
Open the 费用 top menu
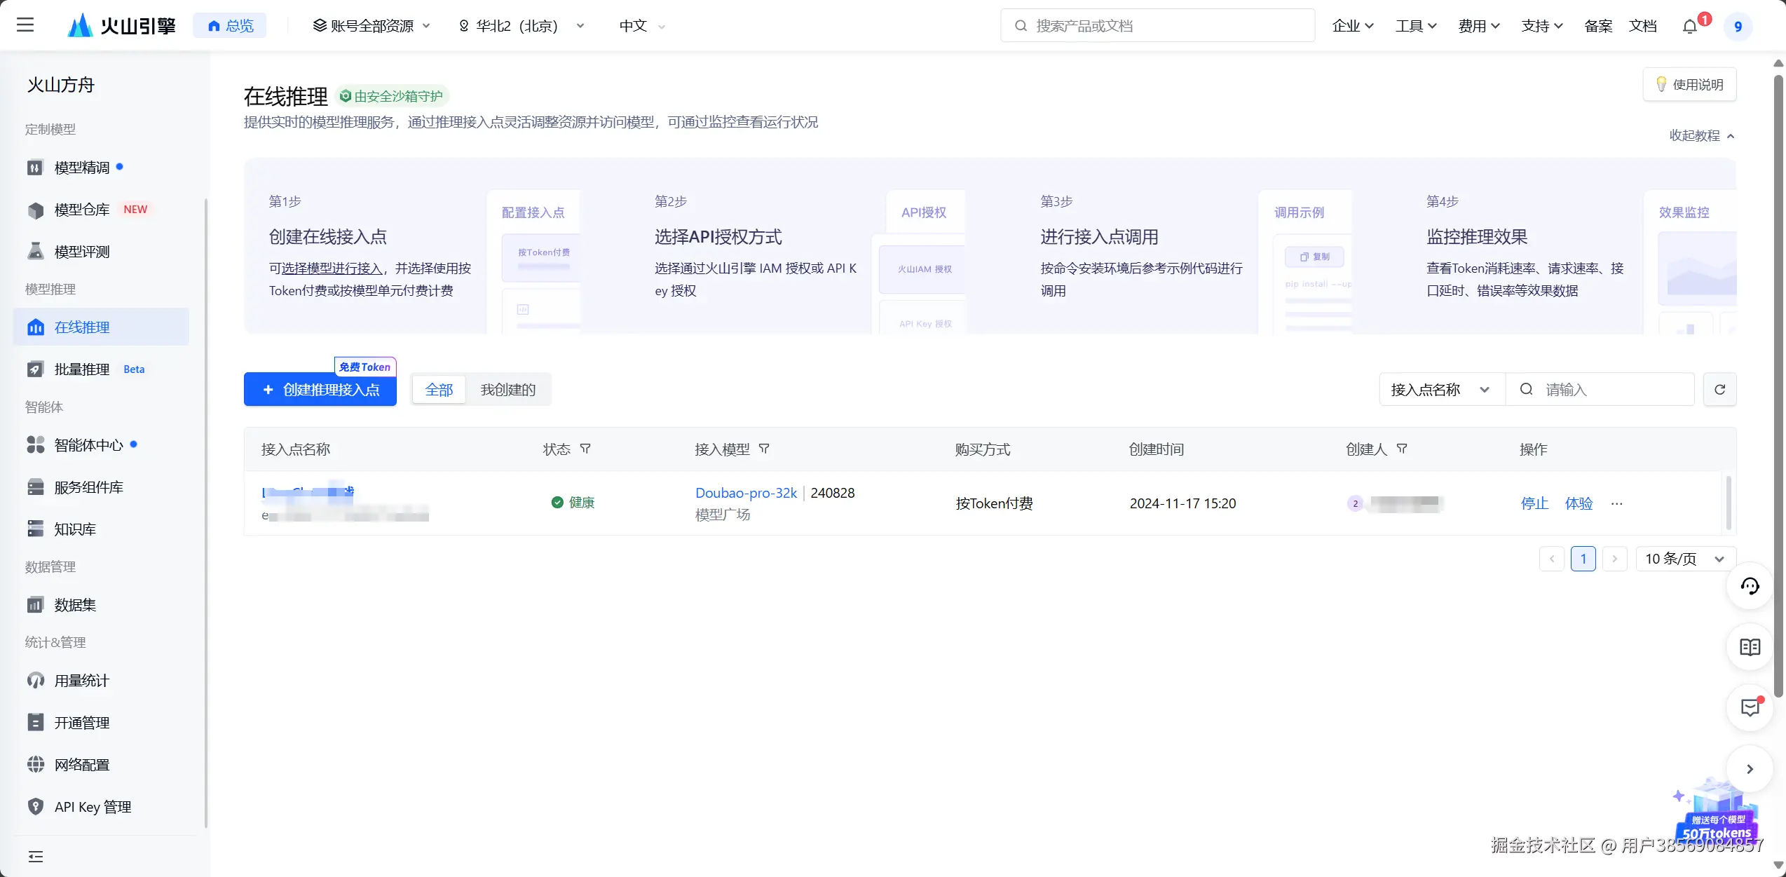1478,26
